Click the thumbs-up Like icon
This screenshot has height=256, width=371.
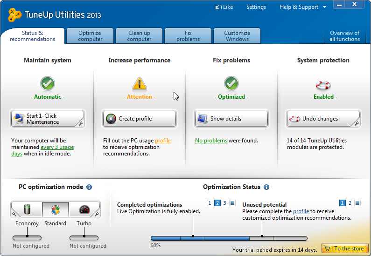point(218,7)
